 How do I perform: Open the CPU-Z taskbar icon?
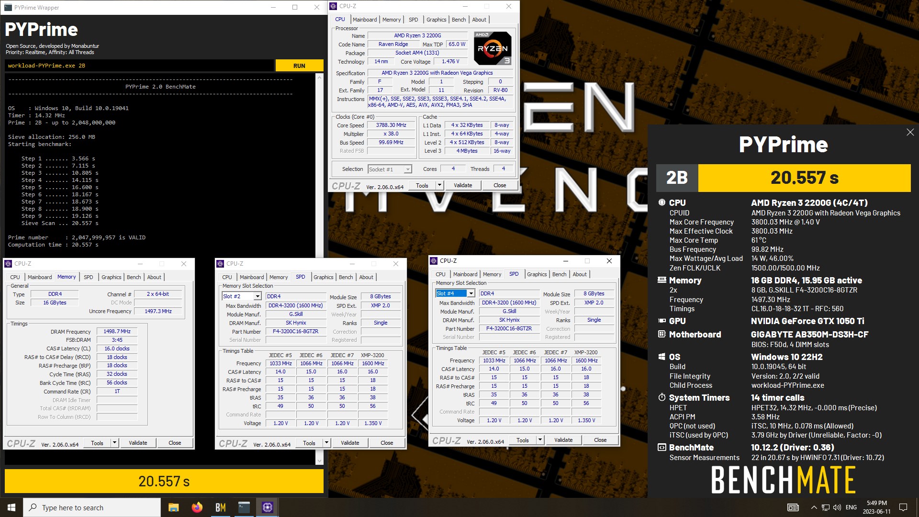tap(268, 507)
